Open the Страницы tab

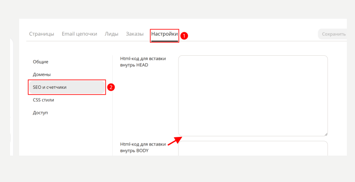pos(41,34)
